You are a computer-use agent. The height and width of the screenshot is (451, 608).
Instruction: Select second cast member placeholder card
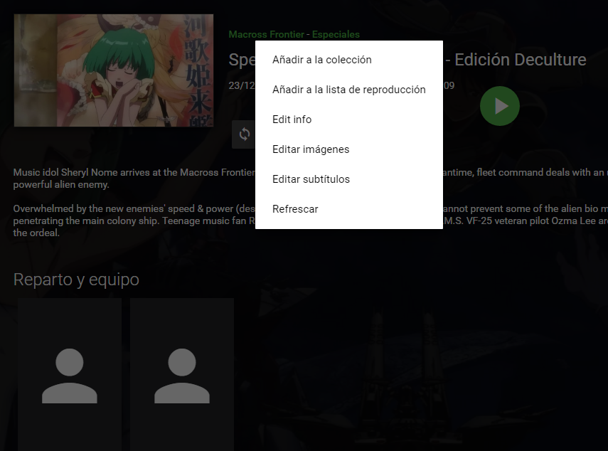click(x=182, y=374)
